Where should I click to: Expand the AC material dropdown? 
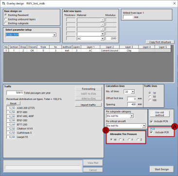[102, 39]
